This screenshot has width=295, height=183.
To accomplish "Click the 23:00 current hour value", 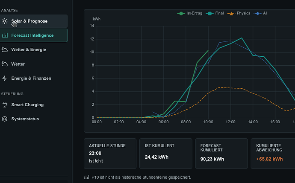I will [x=95, y=153].
